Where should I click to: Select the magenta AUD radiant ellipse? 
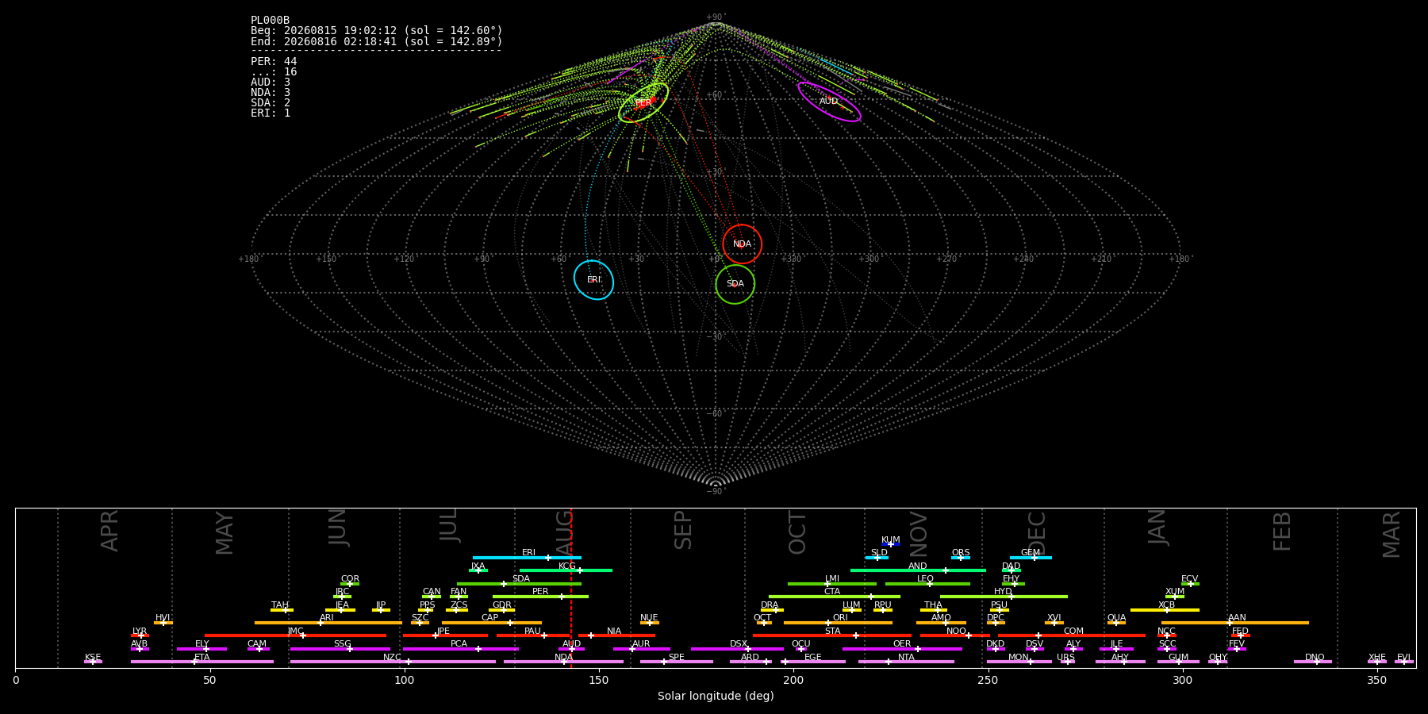coord(829,102)
